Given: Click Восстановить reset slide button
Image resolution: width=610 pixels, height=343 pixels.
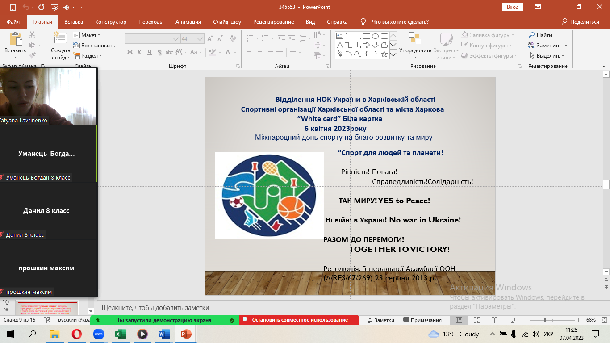Looking at the screenshot, I should coord(94,46).
